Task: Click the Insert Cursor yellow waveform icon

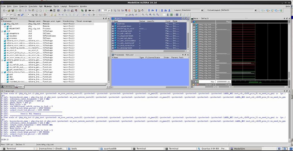Action: pos(51,15)
